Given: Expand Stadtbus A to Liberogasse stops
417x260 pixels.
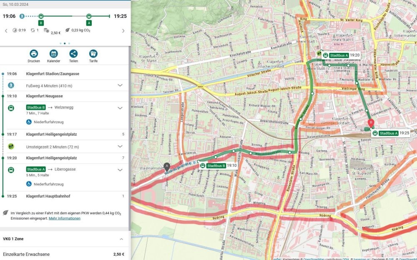Looking at the screenshot, I should click(120, 170).
